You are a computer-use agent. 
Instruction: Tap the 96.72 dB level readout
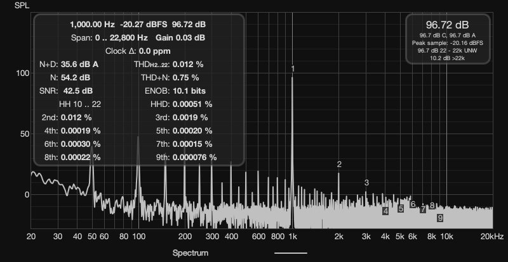448,25
